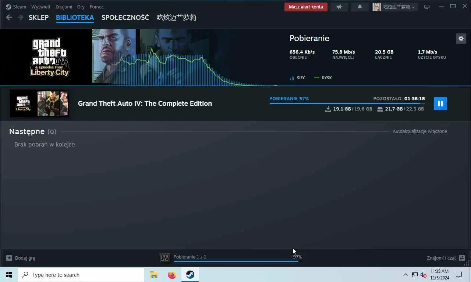Click the DYSK disk graph legend
The width and height of the screenshot is (471, 282).
click(x=323, y=78)
